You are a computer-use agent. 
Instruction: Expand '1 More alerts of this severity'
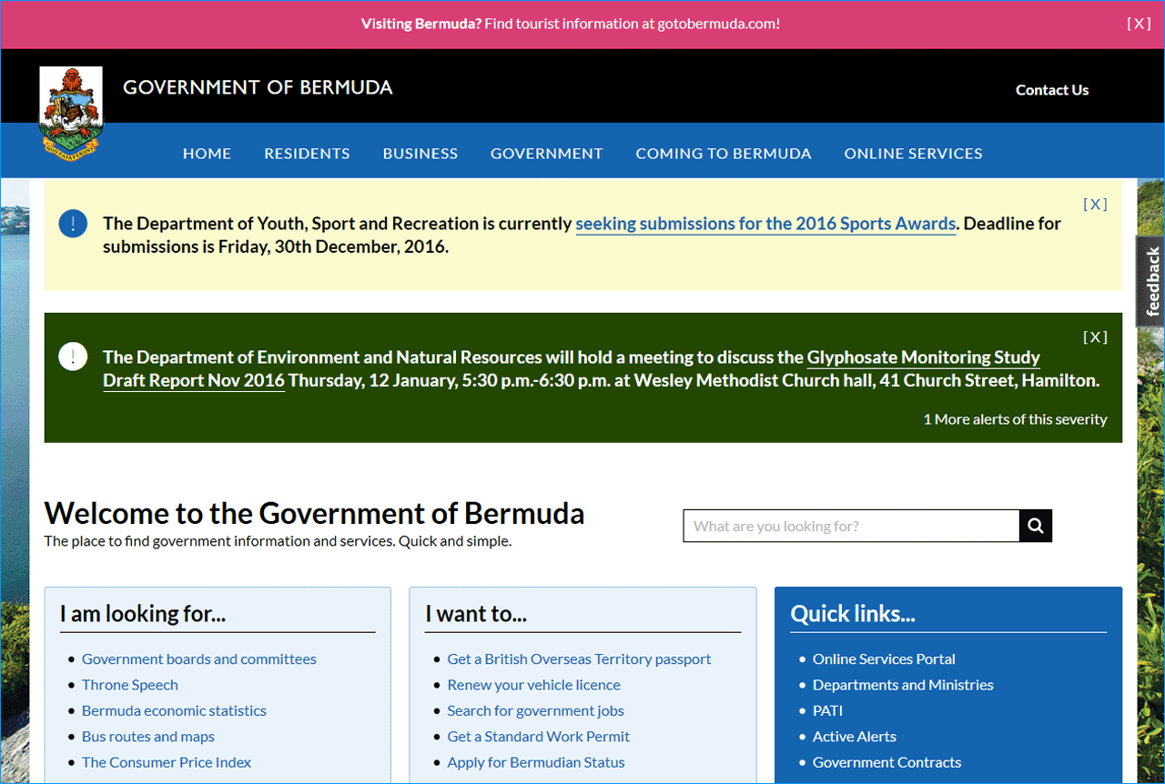pos(1015,419)
